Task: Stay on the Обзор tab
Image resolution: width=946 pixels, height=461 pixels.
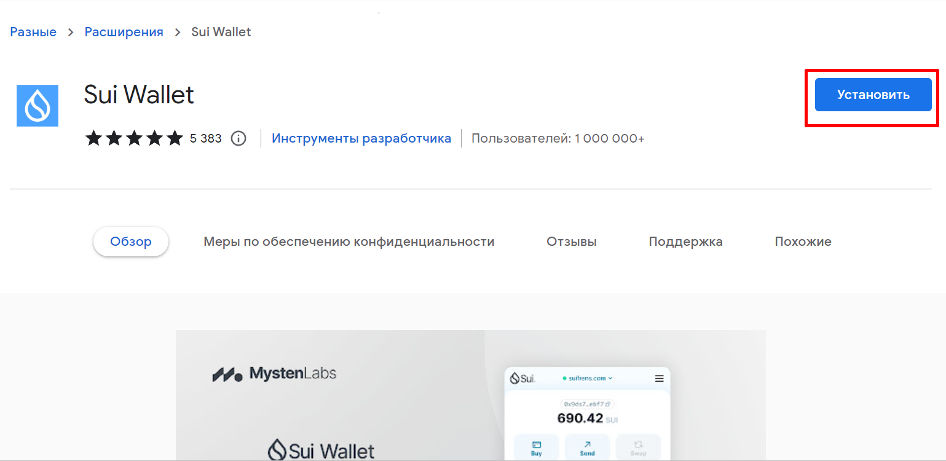Action: (x=130, y=241)
